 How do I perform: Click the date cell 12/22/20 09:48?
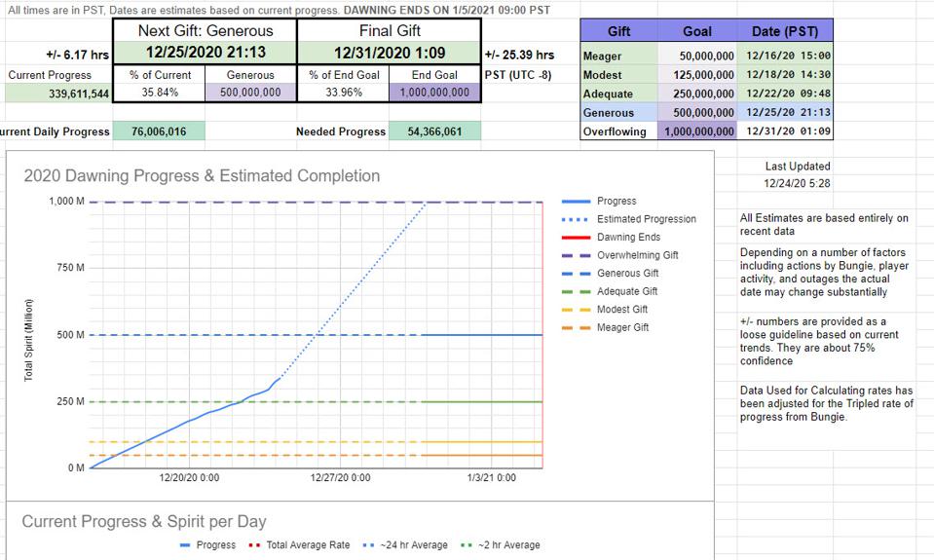[784, 93]
